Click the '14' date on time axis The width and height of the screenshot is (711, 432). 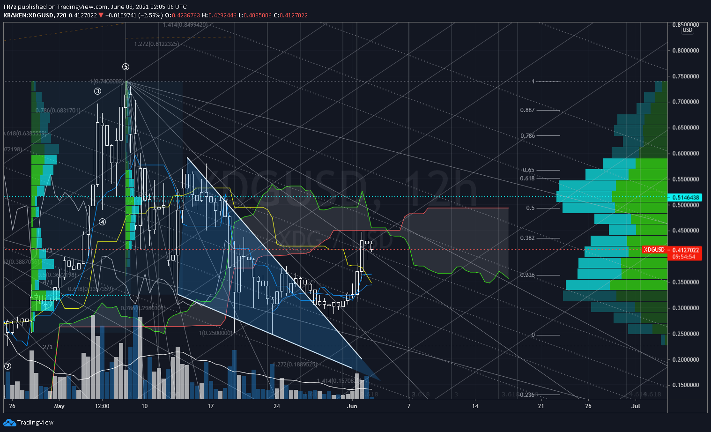tap(475, 406)
